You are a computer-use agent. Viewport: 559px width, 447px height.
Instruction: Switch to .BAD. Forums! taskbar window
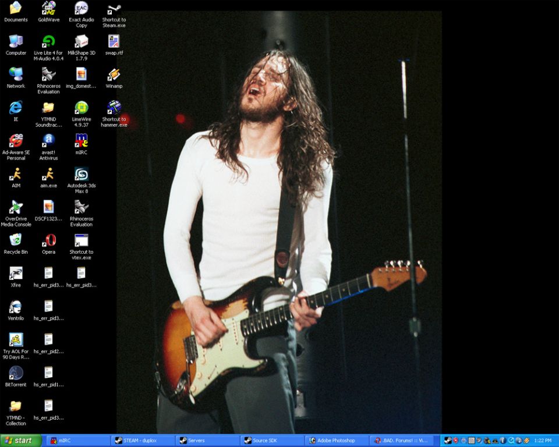point(401,441)
